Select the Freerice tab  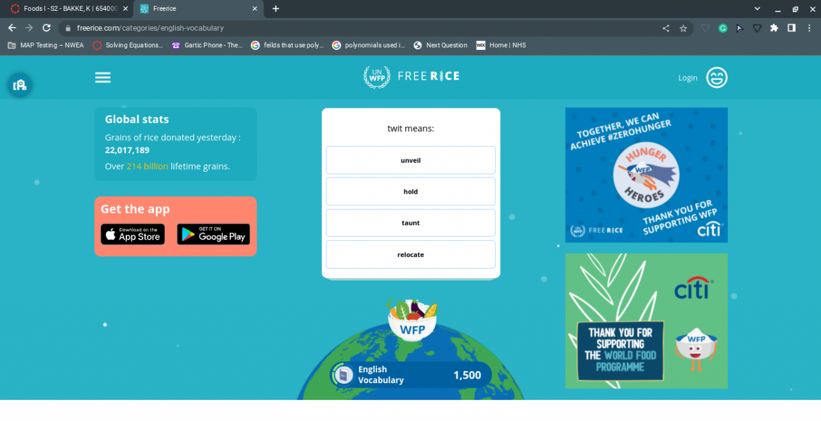tap(199, 9)
